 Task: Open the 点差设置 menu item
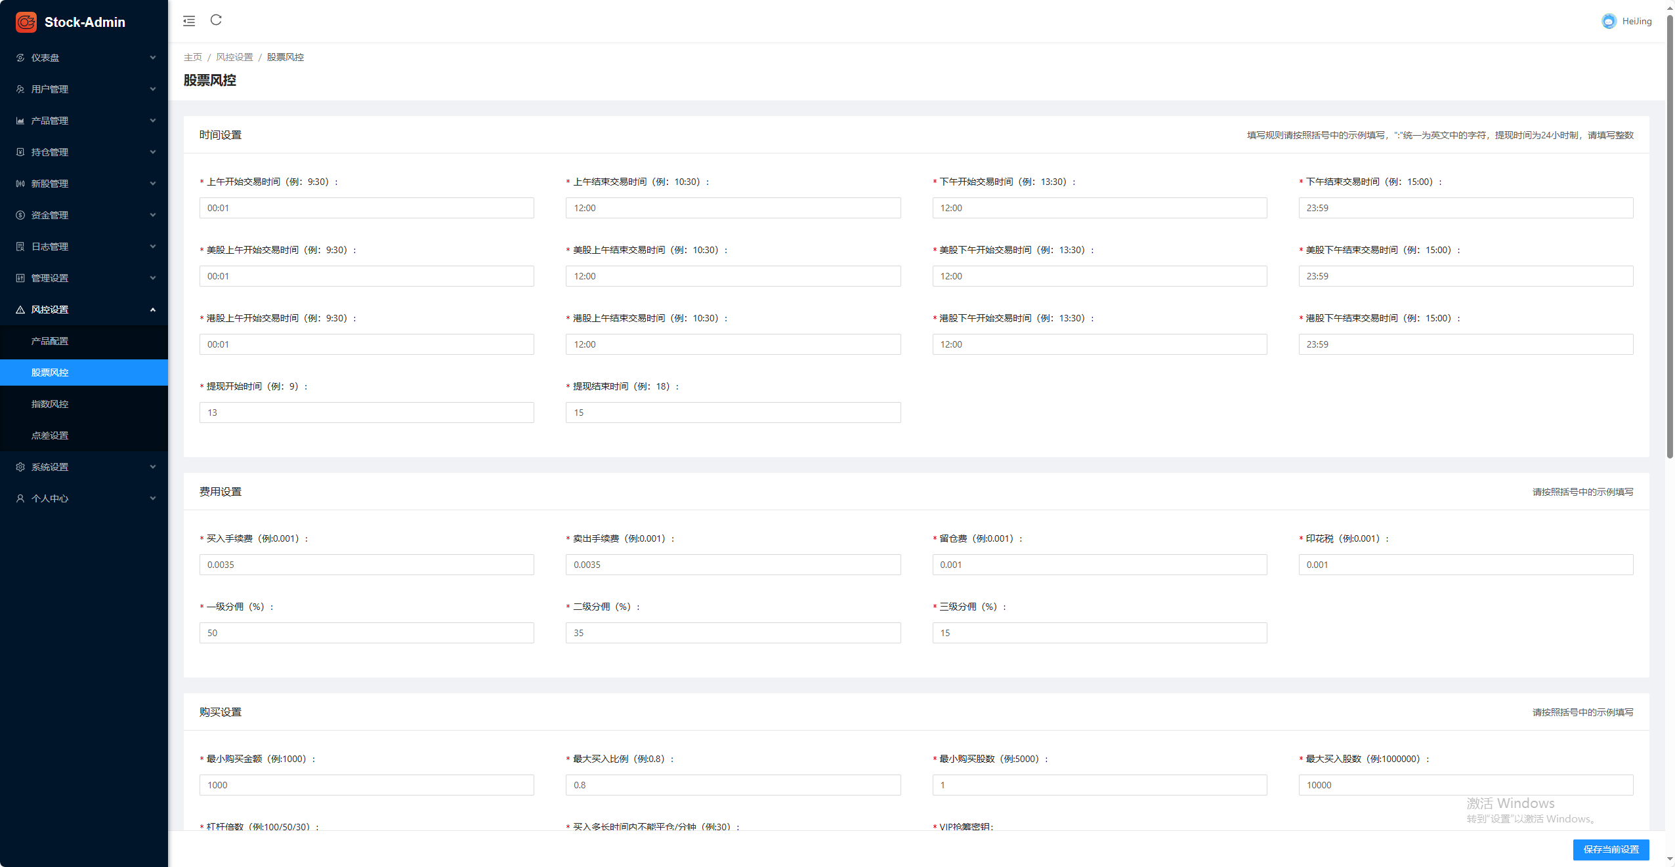coord(50,435)
